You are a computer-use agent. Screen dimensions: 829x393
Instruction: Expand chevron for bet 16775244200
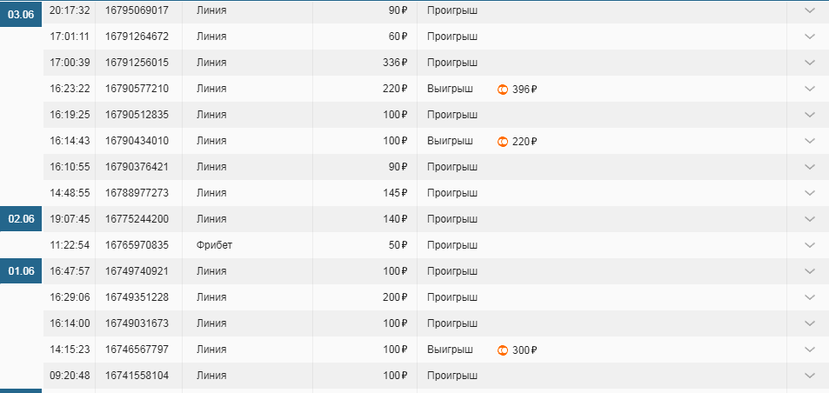tap(810, 219)
